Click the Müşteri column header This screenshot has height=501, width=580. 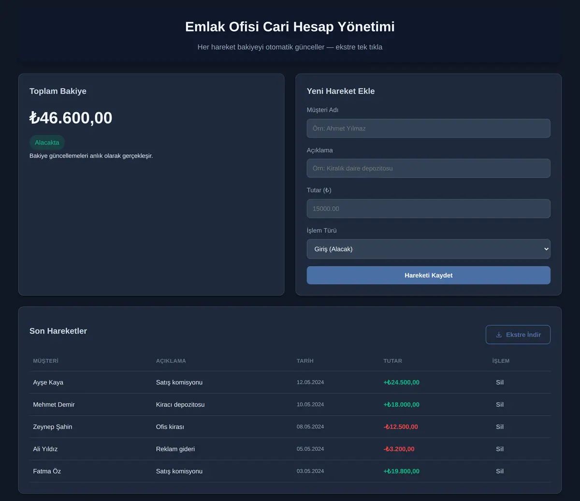point(45,361)
